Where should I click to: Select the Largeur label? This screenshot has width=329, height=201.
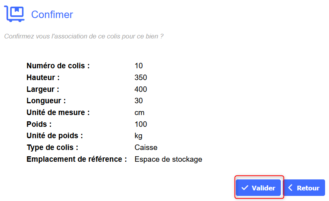(x=43, y=89)
